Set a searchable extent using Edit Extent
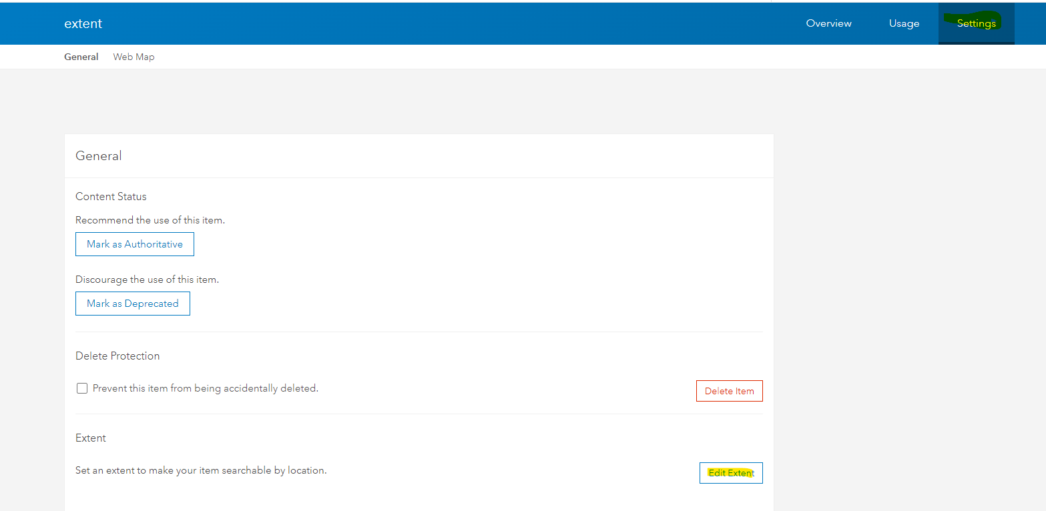This screenshot has height=511, width=1046. click(730, 472)
